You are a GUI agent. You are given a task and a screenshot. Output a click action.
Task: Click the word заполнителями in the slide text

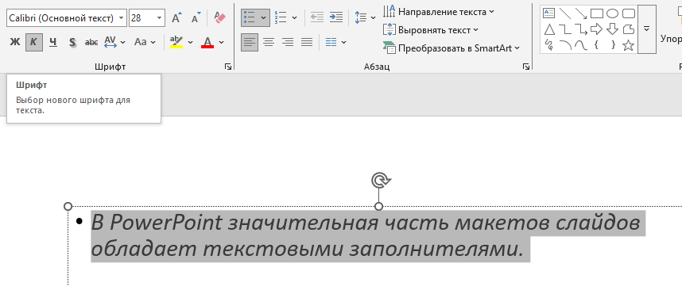click(436, 249)
